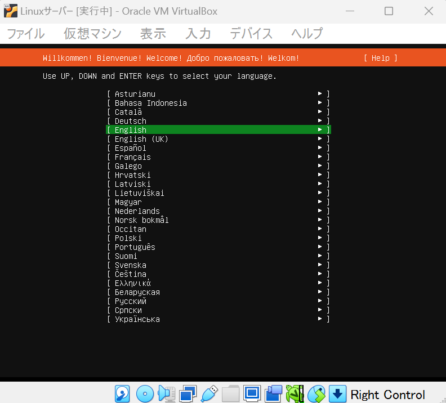Click the network adapters status icon

tap(188, 394)
